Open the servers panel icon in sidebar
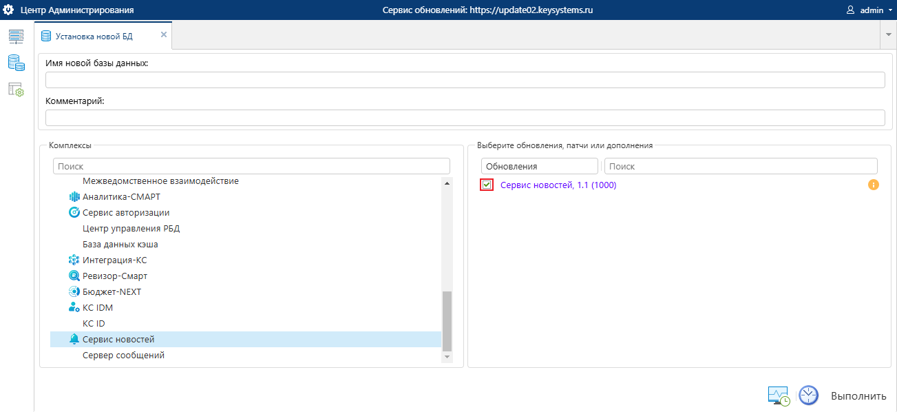The image size is (897, 412). pyautogui.click(x=16, y=37)
